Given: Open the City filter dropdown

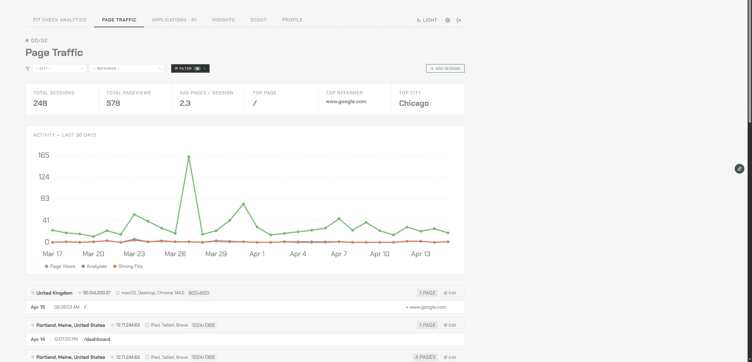Looking at the screenshot, I should (60, 69).
